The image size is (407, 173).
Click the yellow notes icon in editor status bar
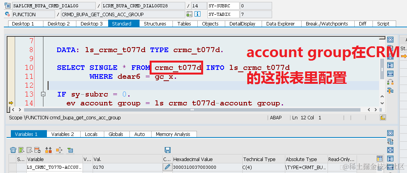(x=383, y=117)
